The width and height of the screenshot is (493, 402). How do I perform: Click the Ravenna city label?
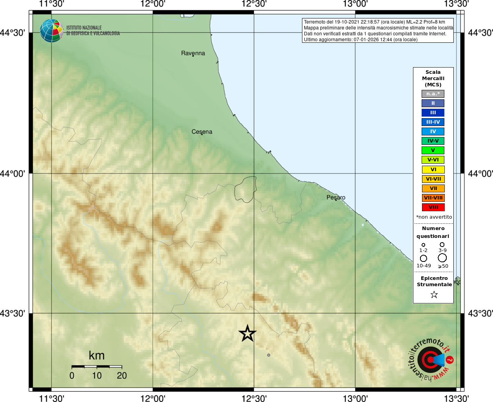pyautogui.click(x=193, y=53)
